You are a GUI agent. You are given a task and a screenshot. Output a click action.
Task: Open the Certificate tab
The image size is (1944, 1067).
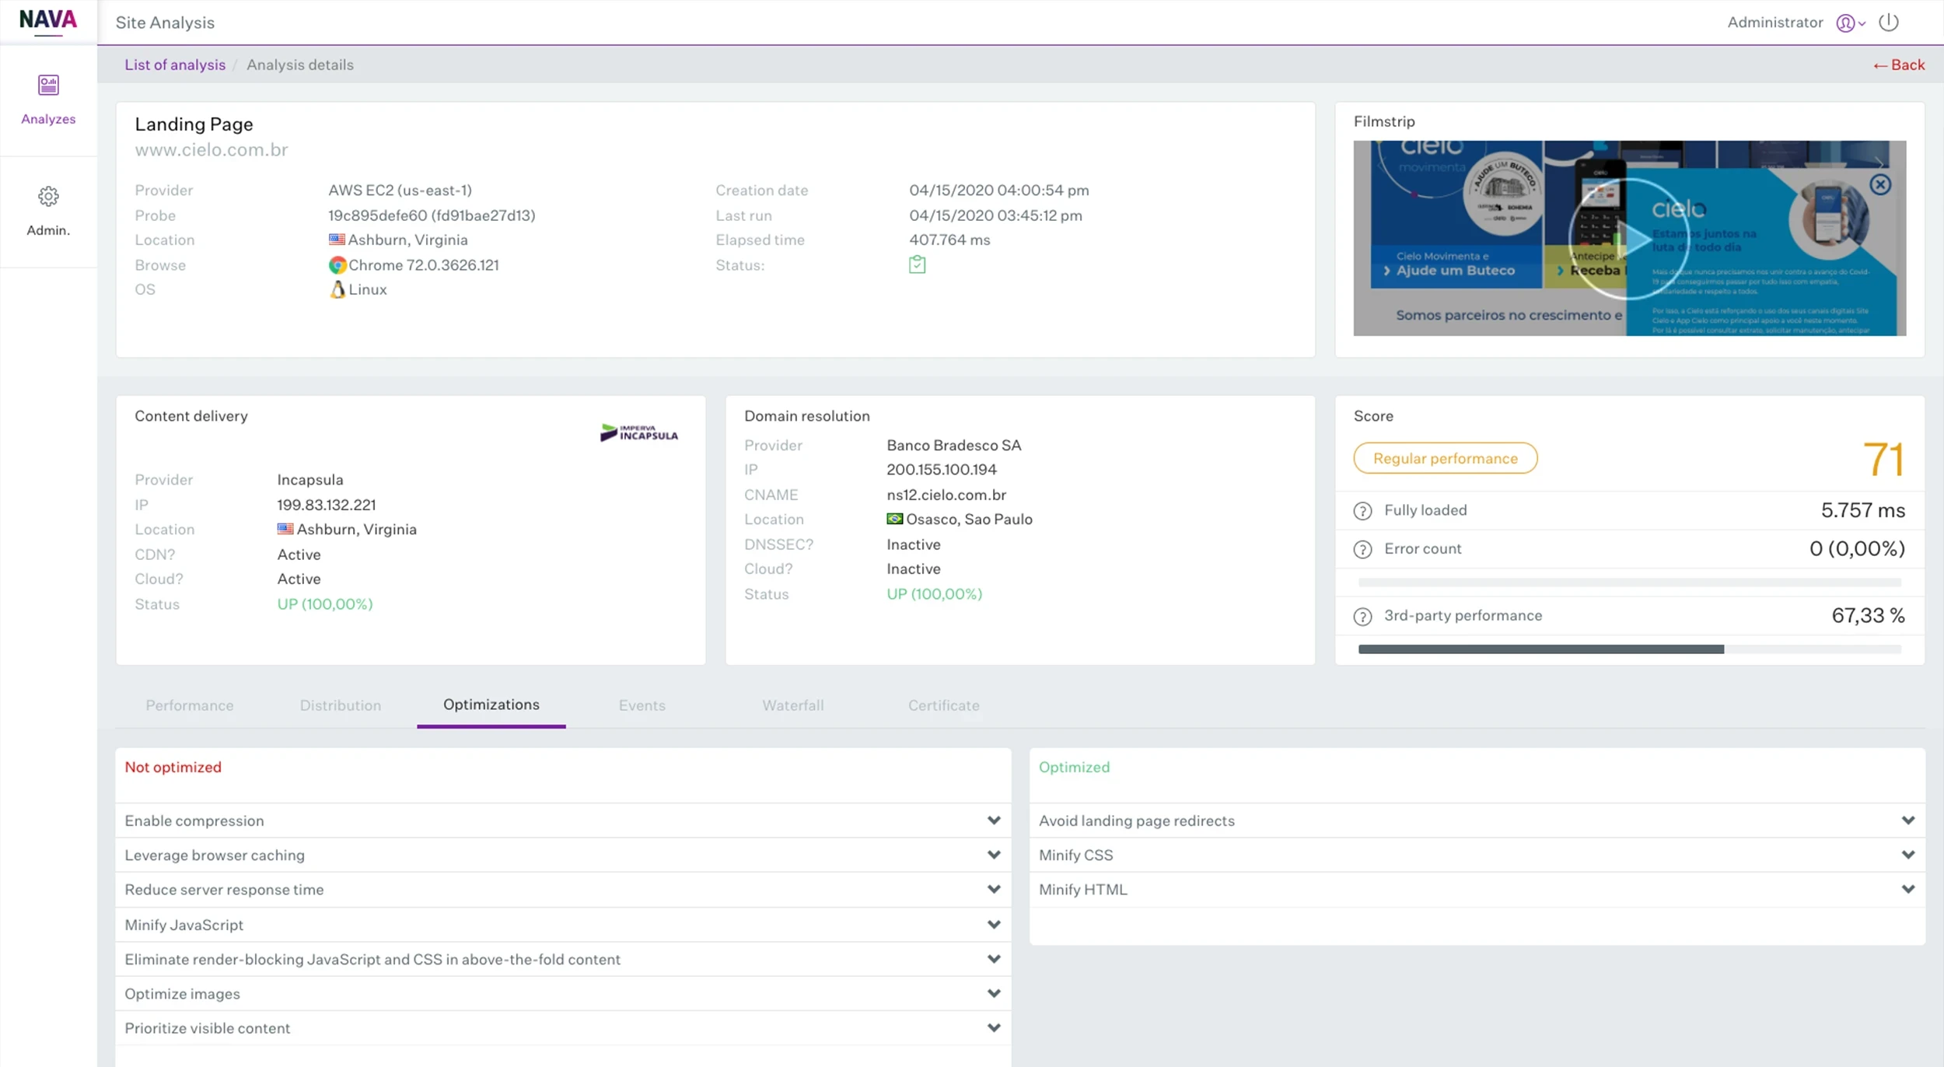tap(944, 705)
